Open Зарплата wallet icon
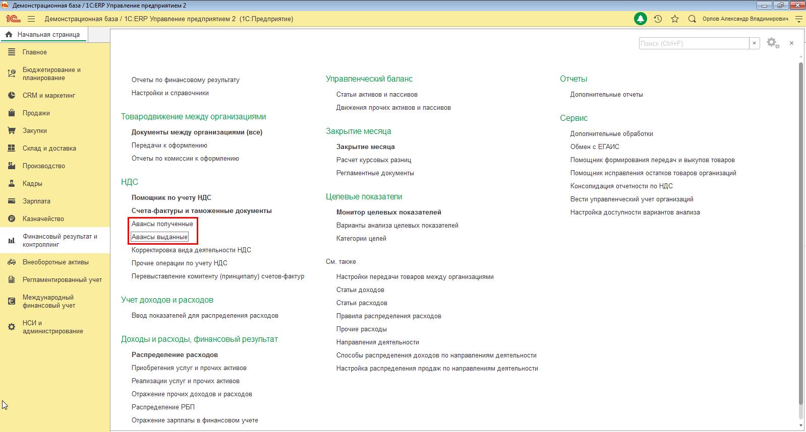The height and width of the screenshot is (432, 806). point(12,201)
